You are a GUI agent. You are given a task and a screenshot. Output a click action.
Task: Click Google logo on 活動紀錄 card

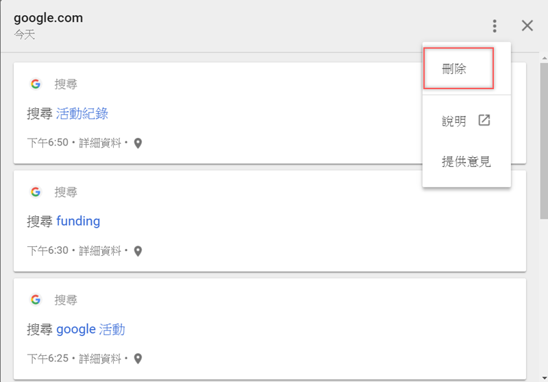coord(36,84)
